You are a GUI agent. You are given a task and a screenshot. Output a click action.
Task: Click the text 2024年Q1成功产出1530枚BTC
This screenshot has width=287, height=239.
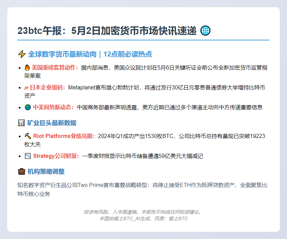click(x=135, y=136)
